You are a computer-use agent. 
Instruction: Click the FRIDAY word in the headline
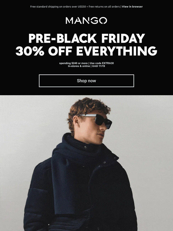(x=123, y=38)
